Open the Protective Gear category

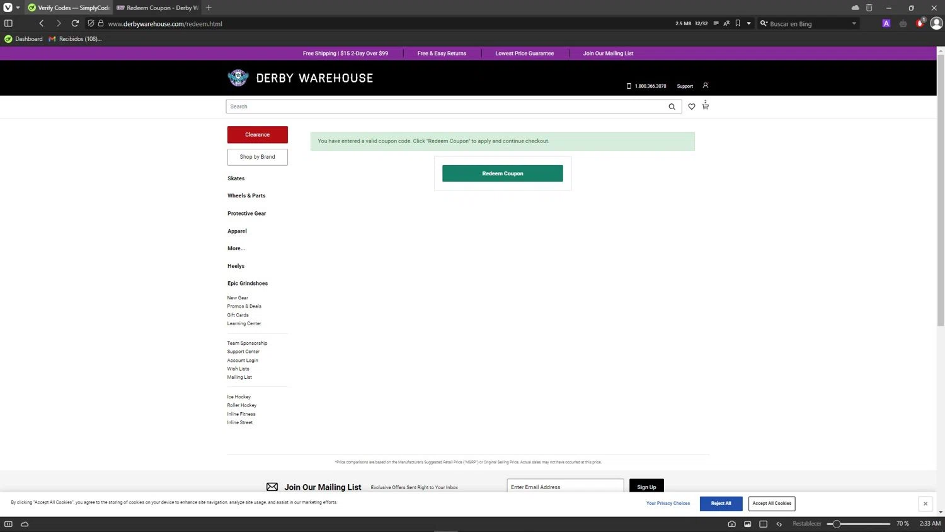(247, 213)
